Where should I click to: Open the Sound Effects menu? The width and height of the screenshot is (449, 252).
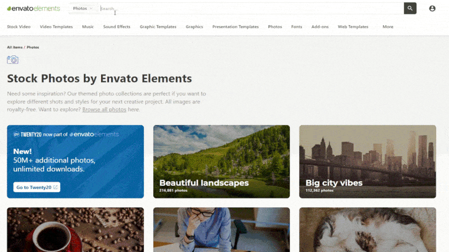tap(117, 27)
